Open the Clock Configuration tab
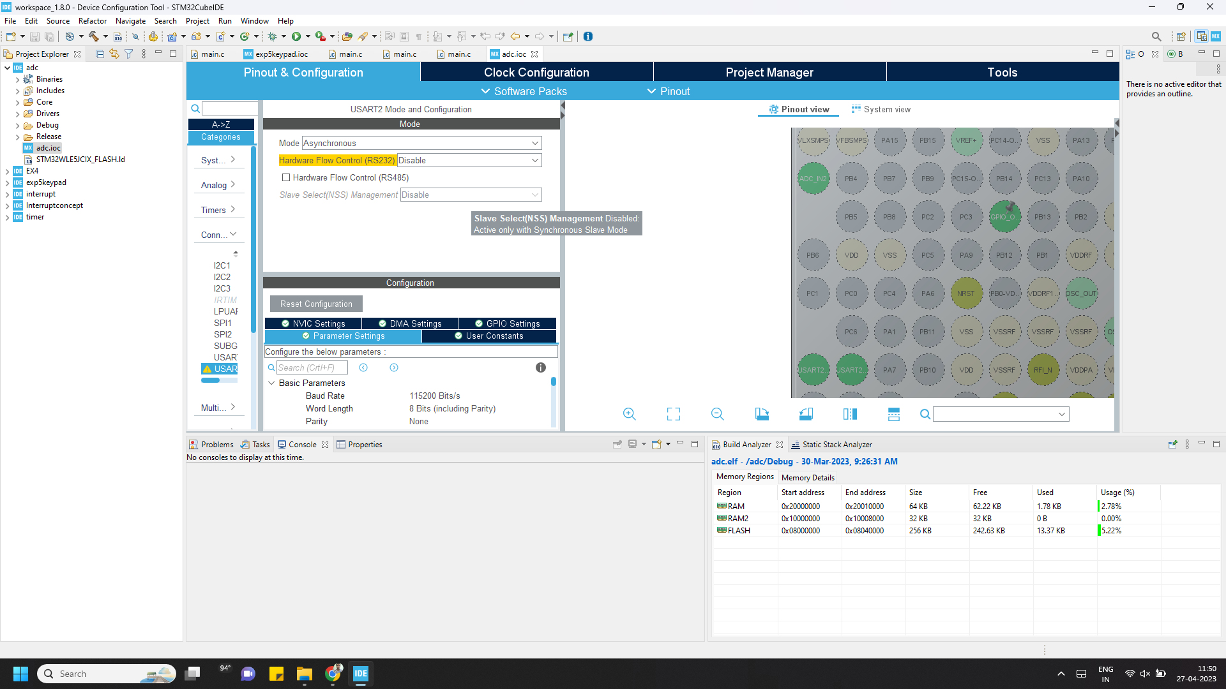 [x=536, y=72]
